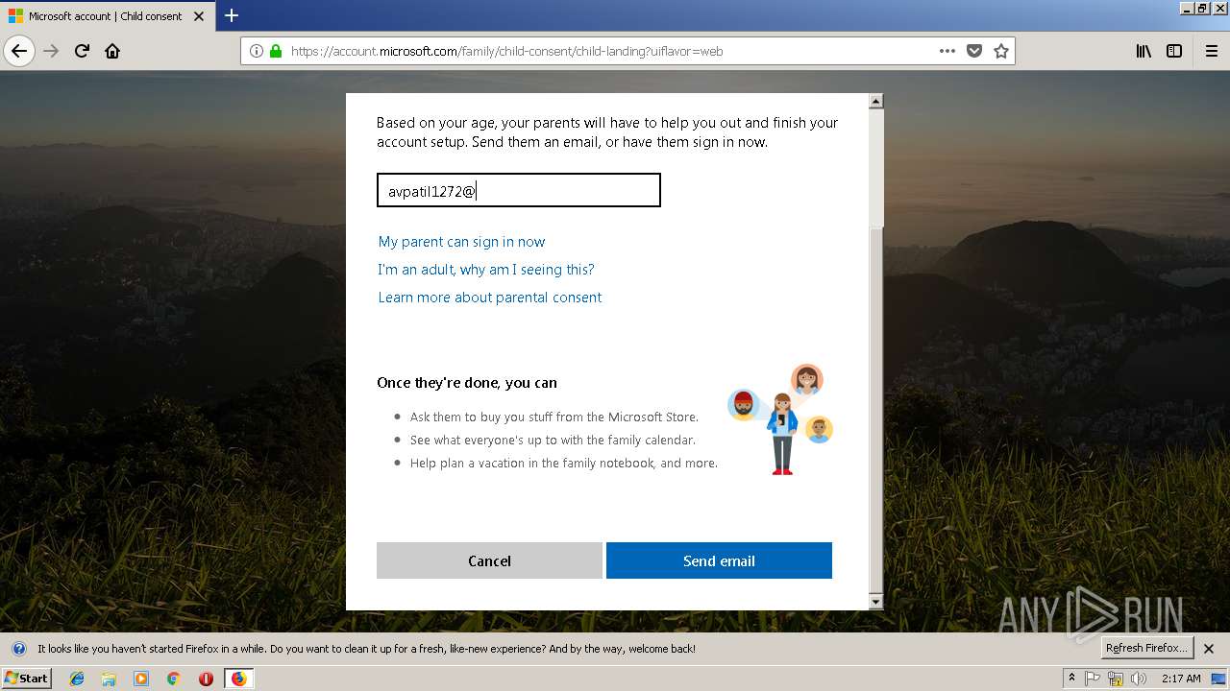This screenshot has width=1230, height=691.
Task: Open the Firefox hamburger menu
Action: (x=1212, y=51)
